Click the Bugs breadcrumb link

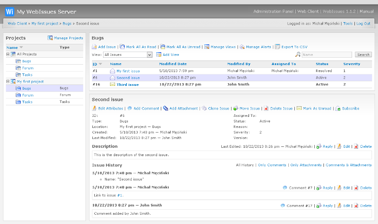[67, 24]
